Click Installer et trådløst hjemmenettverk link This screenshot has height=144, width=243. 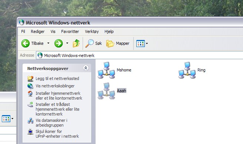[57, 109]
